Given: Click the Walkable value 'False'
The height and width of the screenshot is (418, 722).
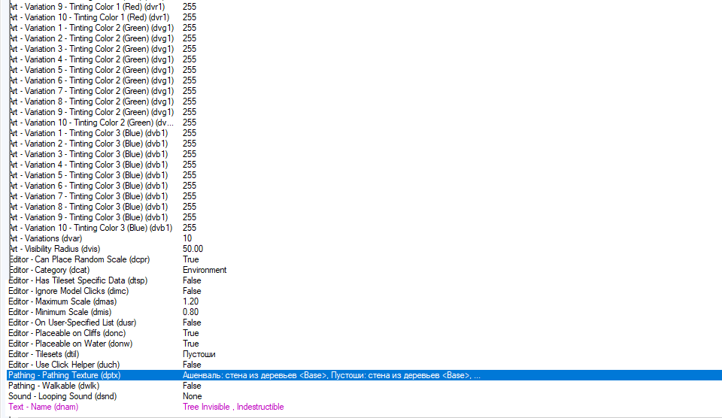Looking at the screenshot, I should coord(192,386).
